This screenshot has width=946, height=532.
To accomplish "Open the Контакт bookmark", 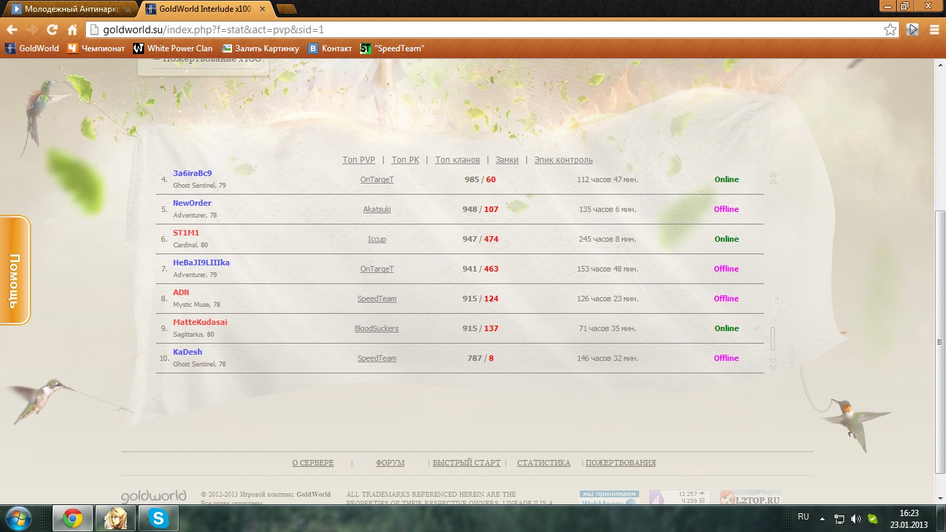I will 330,48.
